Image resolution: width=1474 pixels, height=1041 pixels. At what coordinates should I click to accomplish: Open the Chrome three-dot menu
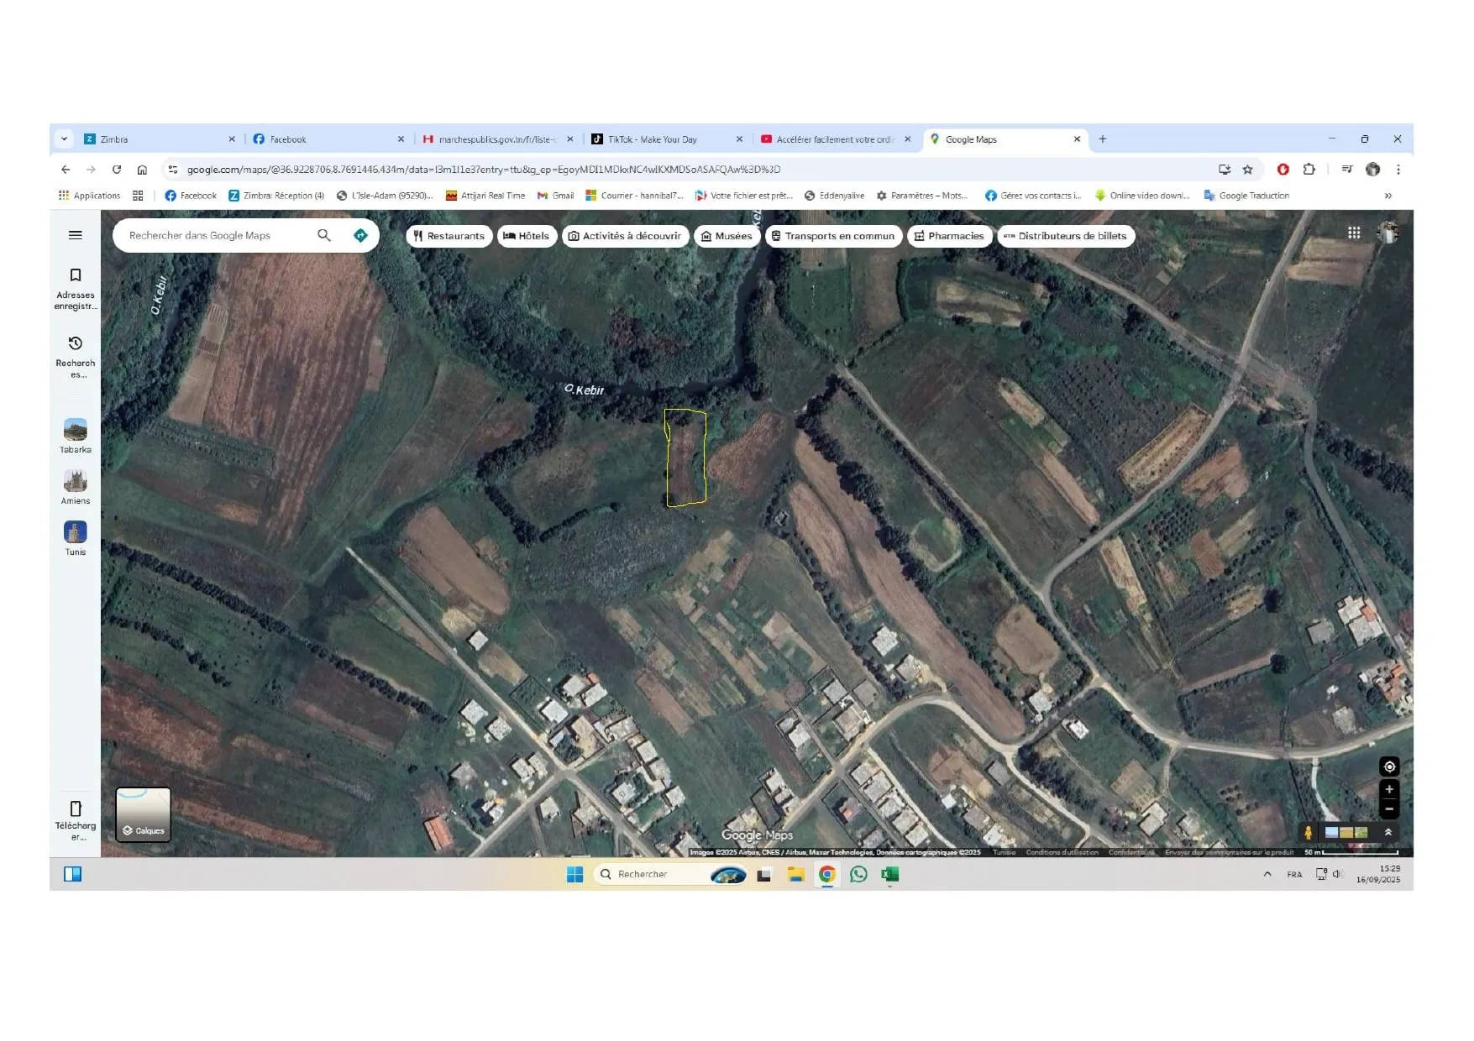pos(1398,170)
